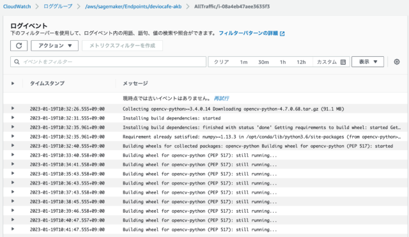The height and width of the screenshot is (237, 409).
Task: Expand the 10:34:41.558 still running row
Action: point(13,164)
